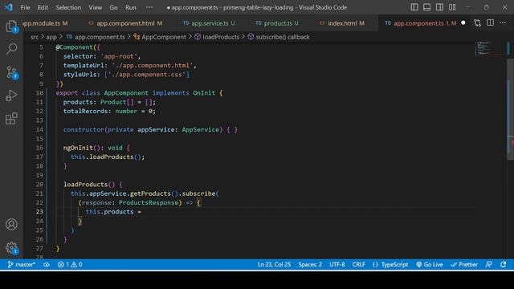Switch to product.ts tab
This screenshot has height=289, width=514.
click(278, 23)
